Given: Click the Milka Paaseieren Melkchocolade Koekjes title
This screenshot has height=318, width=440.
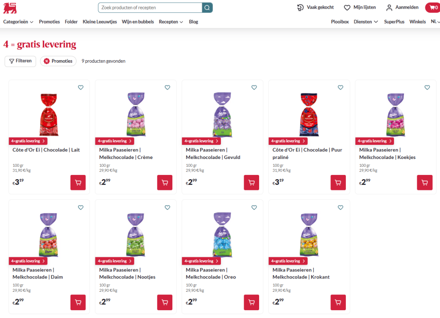Looking at the screenshot, I should tap(387, 153).
